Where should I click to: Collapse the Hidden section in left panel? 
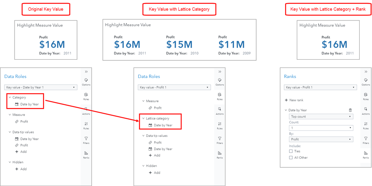(x=10, y=162)
